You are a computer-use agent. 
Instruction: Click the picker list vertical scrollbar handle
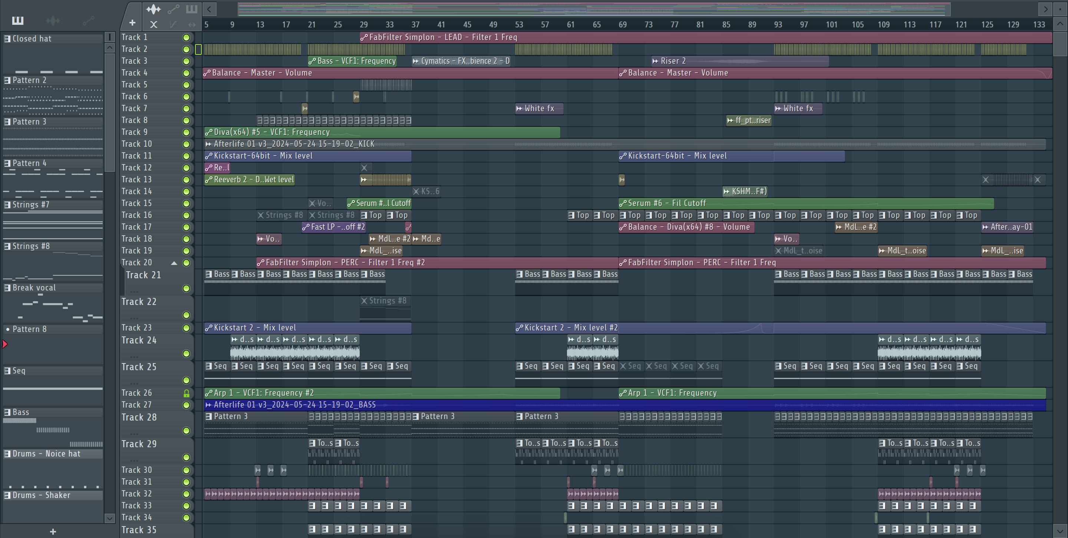coord(109,112)
